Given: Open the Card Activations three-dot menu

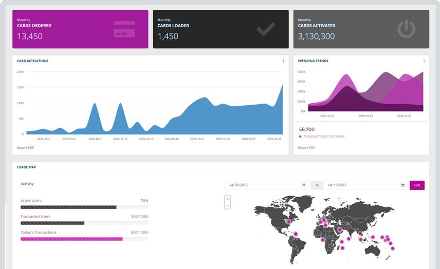Looking at the screenshot, I should click(283, 61).
